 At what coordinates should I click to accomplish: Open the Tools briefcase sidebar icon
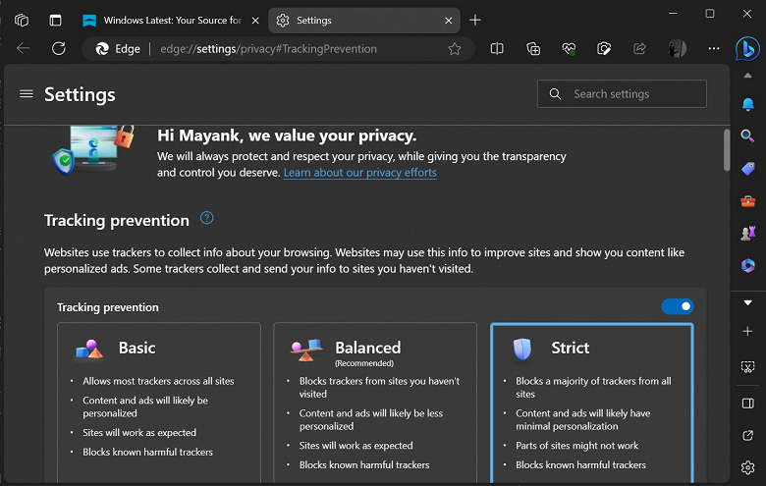747,200
